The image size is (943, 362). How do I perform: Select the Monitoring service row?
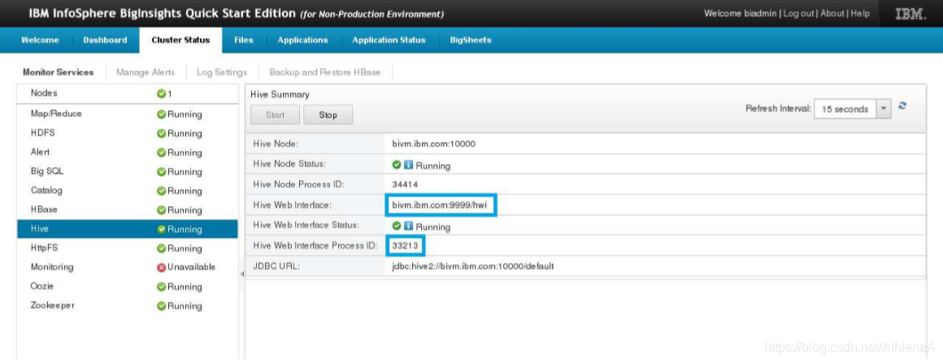coord(128,267)
